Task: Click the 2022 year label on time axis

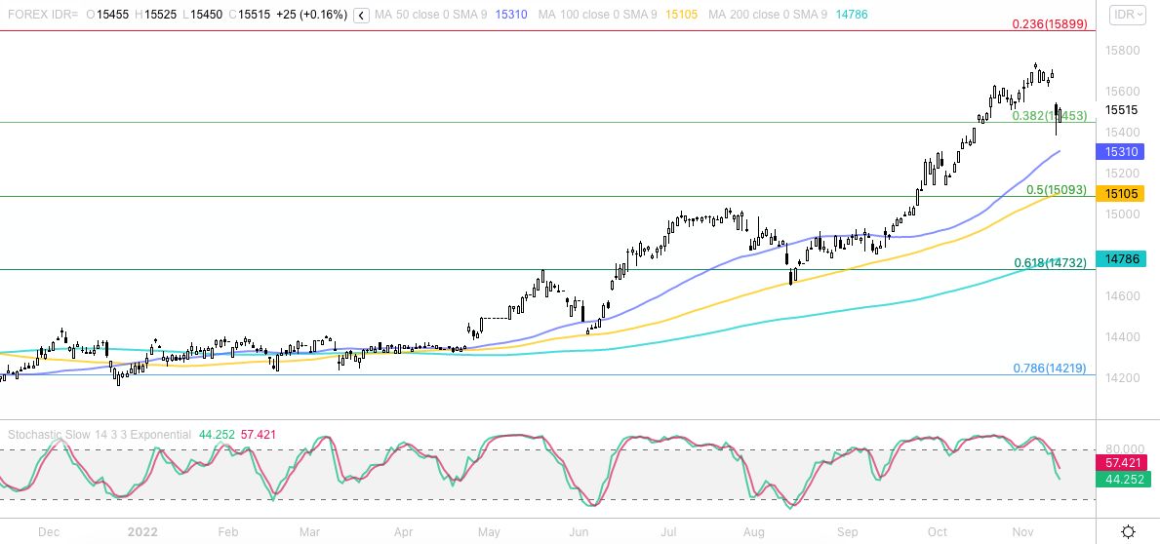Action: pos(142,532)
